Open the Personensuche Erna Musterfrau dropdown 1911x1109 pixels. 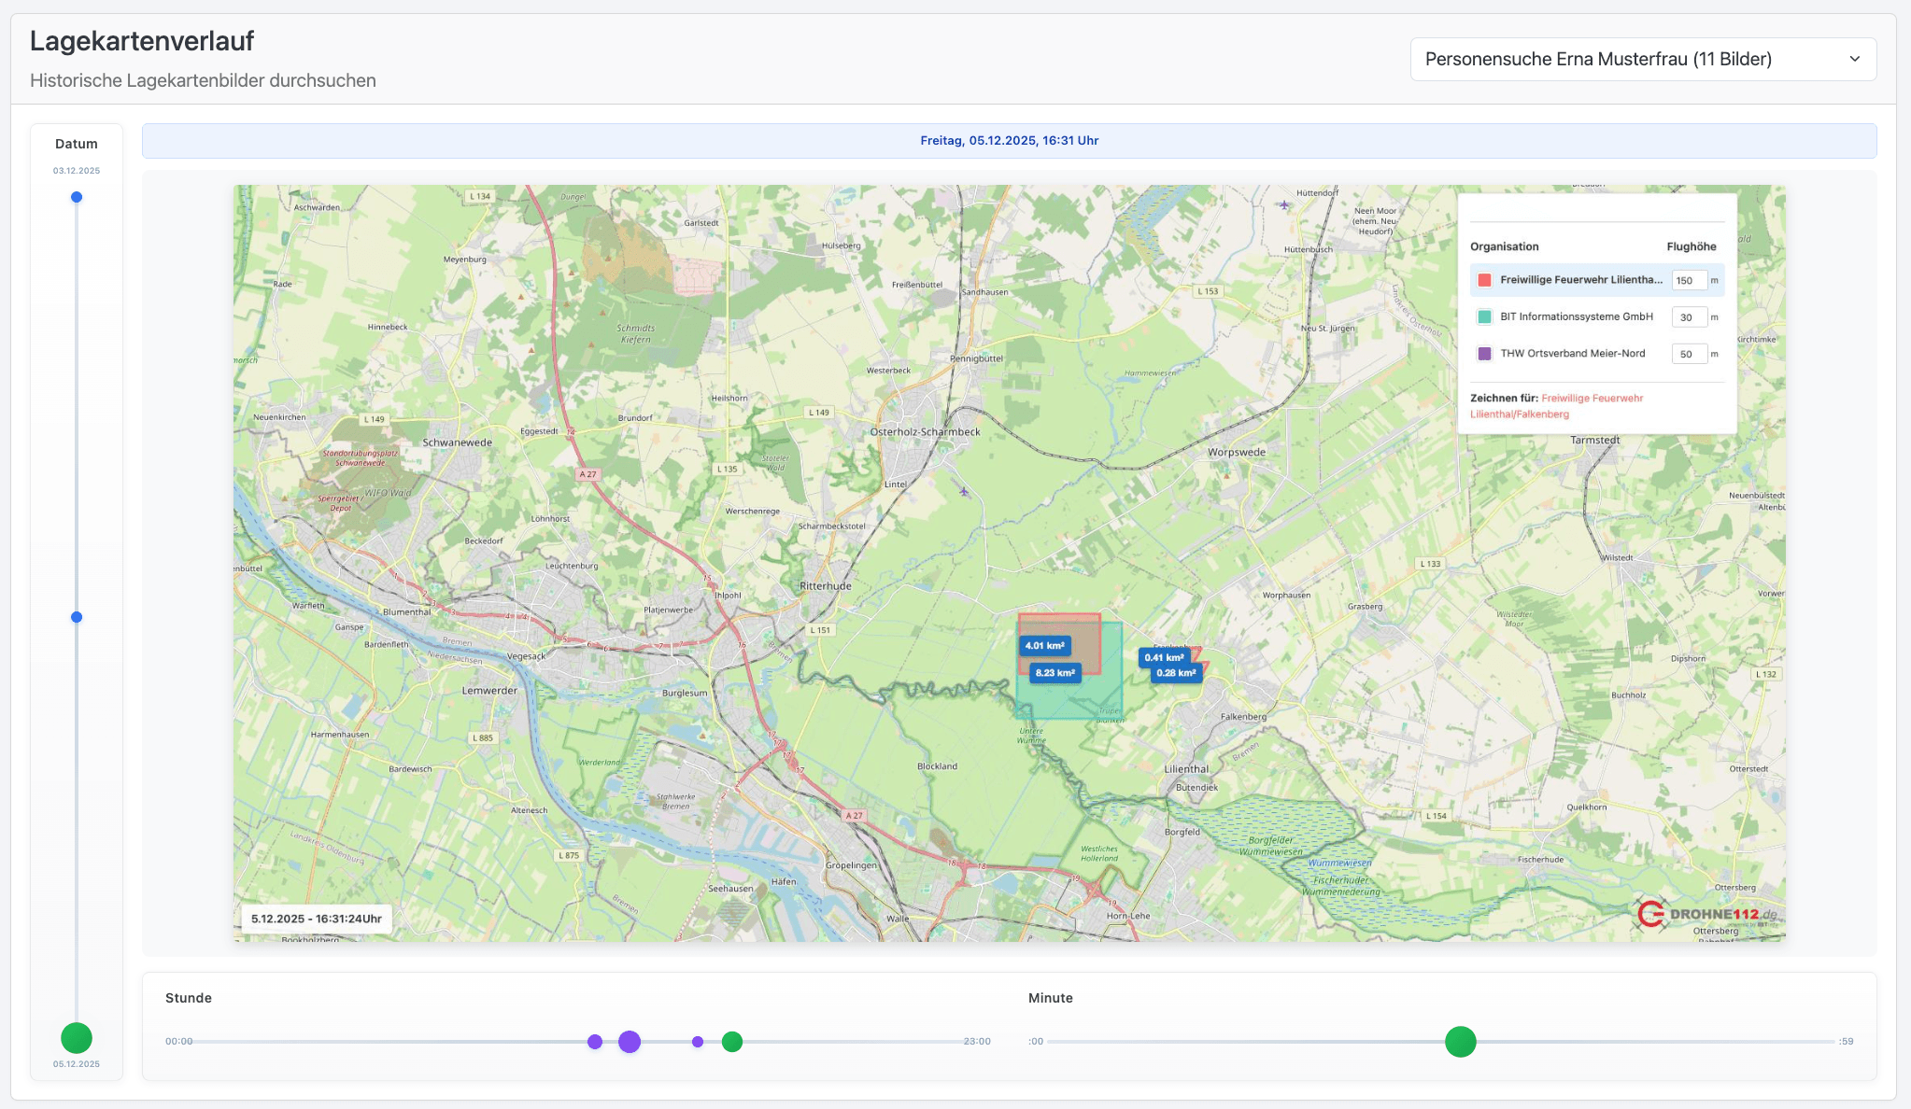pos(1642,60)
